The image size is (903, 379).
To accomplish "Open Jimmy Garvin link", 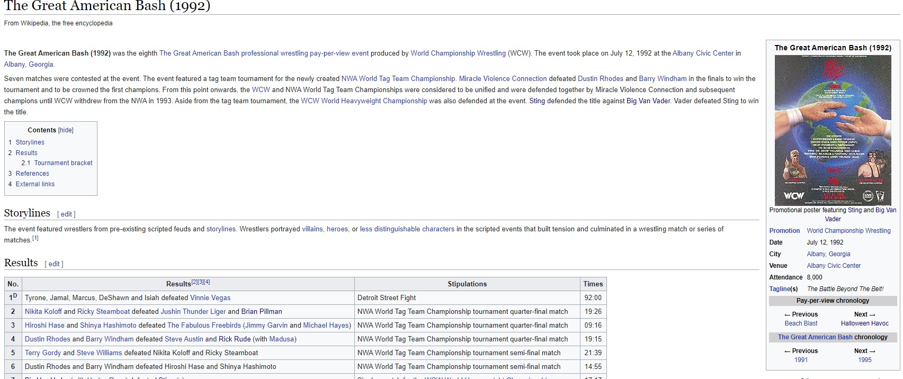I will 266,326.
